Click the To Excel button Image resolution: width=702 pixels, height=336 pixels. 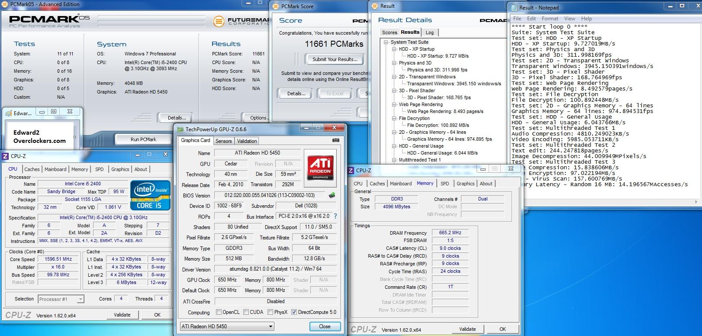point(335,94)
